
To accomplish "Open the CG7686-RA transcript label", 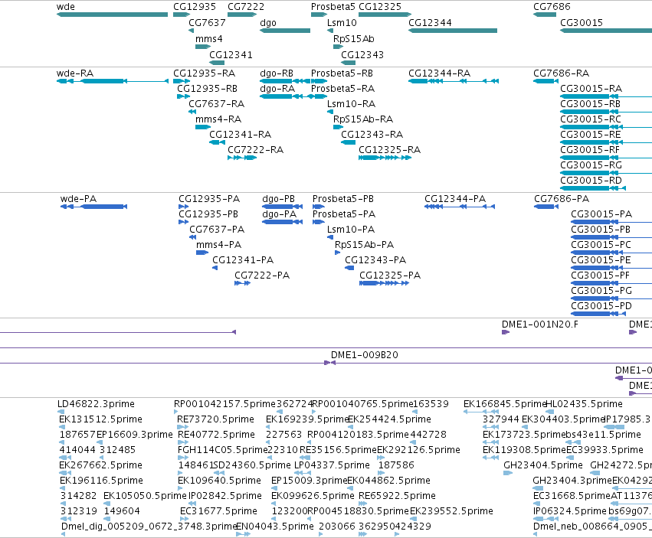I will pyautogui.click(x=562, y=73).
